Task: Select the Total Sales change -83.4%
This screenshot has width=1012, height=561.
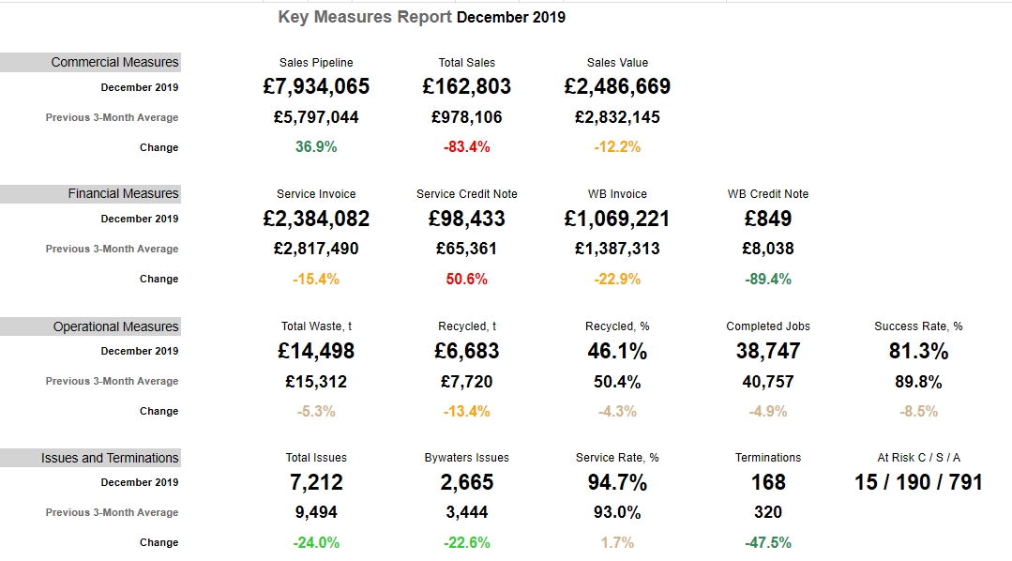Action: pos(466,147)
